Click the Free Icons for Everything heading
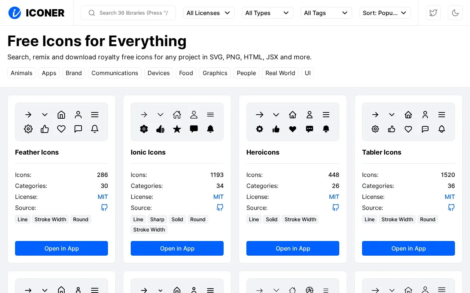 coord(97,41)
